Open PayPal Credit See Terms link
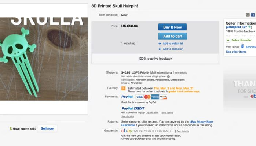 coord(167,113)
